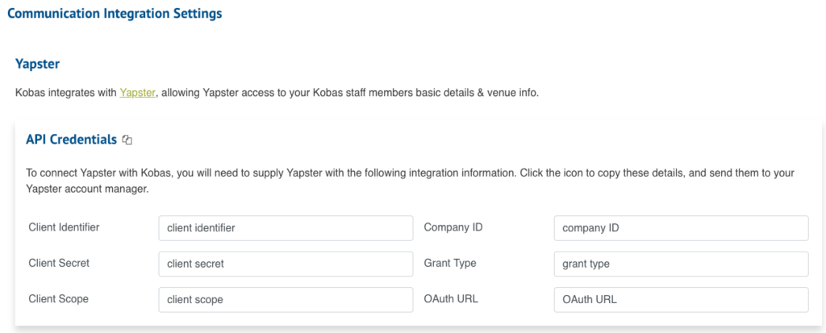Select the Grant Type input field
Image resolution: width=826 pixels, height=333 pixels.
click(681, 264)
